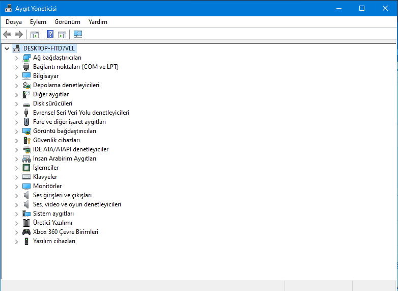Select Evrensel Seri Veri Yolu denetleyicileri label
This screenshot has height=291, width=398.
[x=81, y=113]
